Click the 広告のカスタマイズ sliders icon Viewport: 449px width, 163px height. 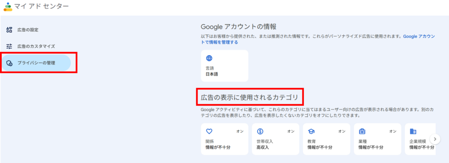click(x=9, y=46)
